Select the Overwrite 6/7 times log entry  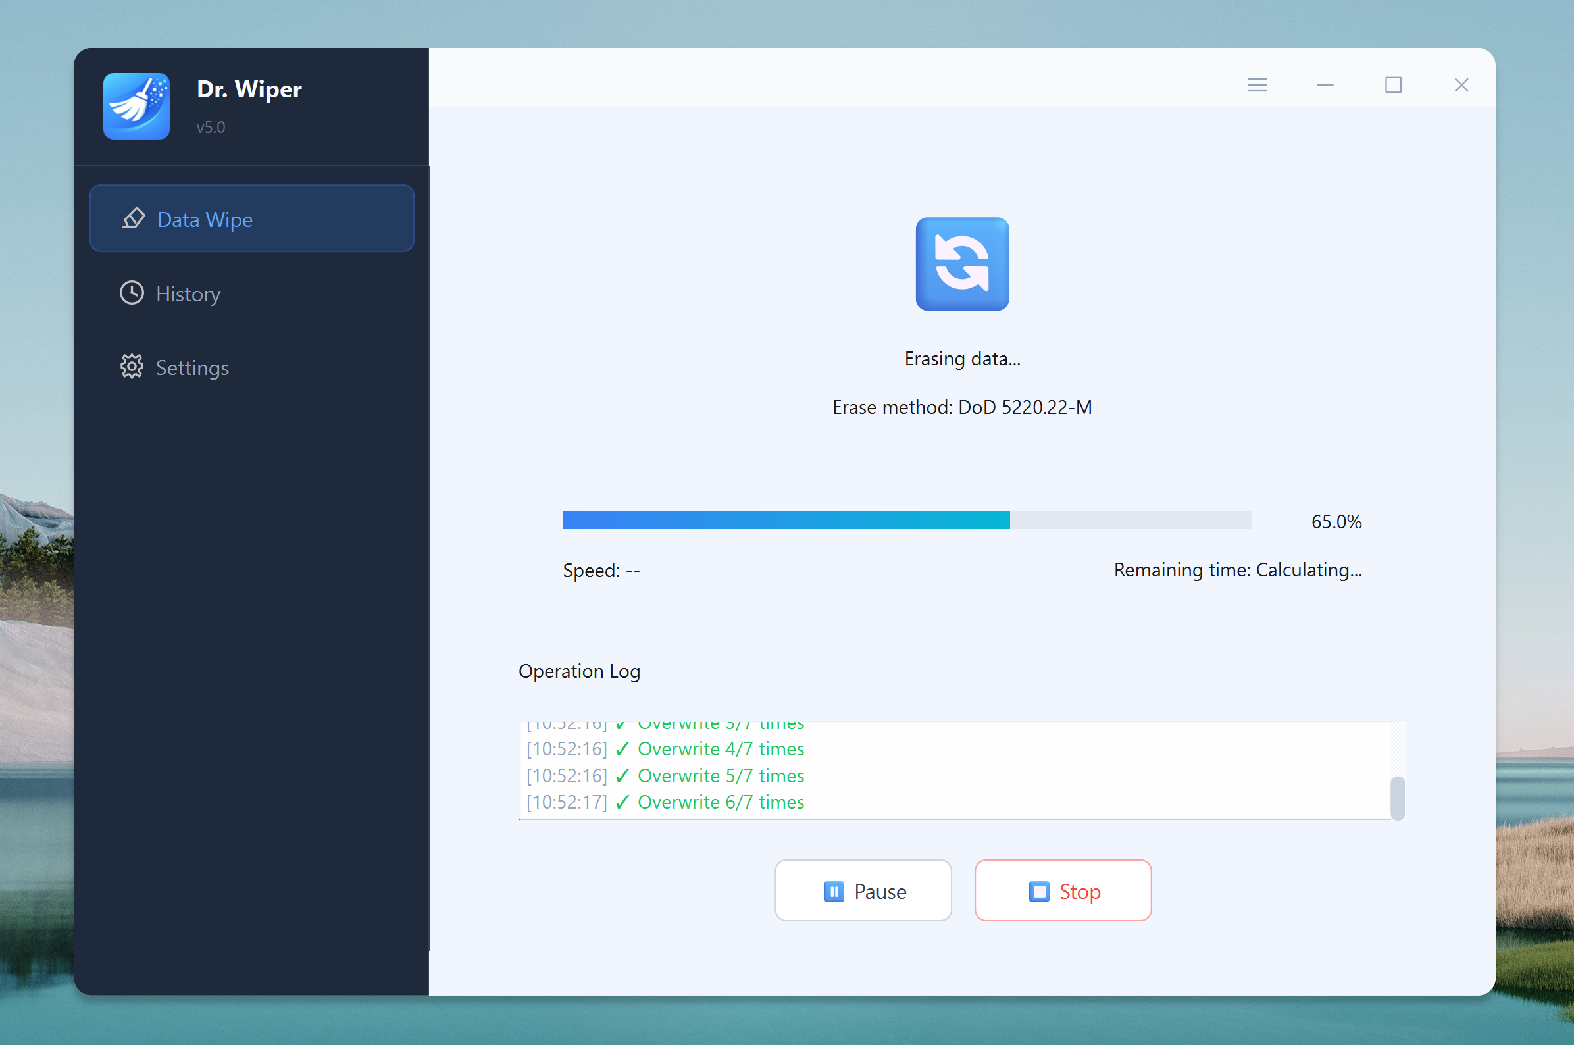point(721,802)
